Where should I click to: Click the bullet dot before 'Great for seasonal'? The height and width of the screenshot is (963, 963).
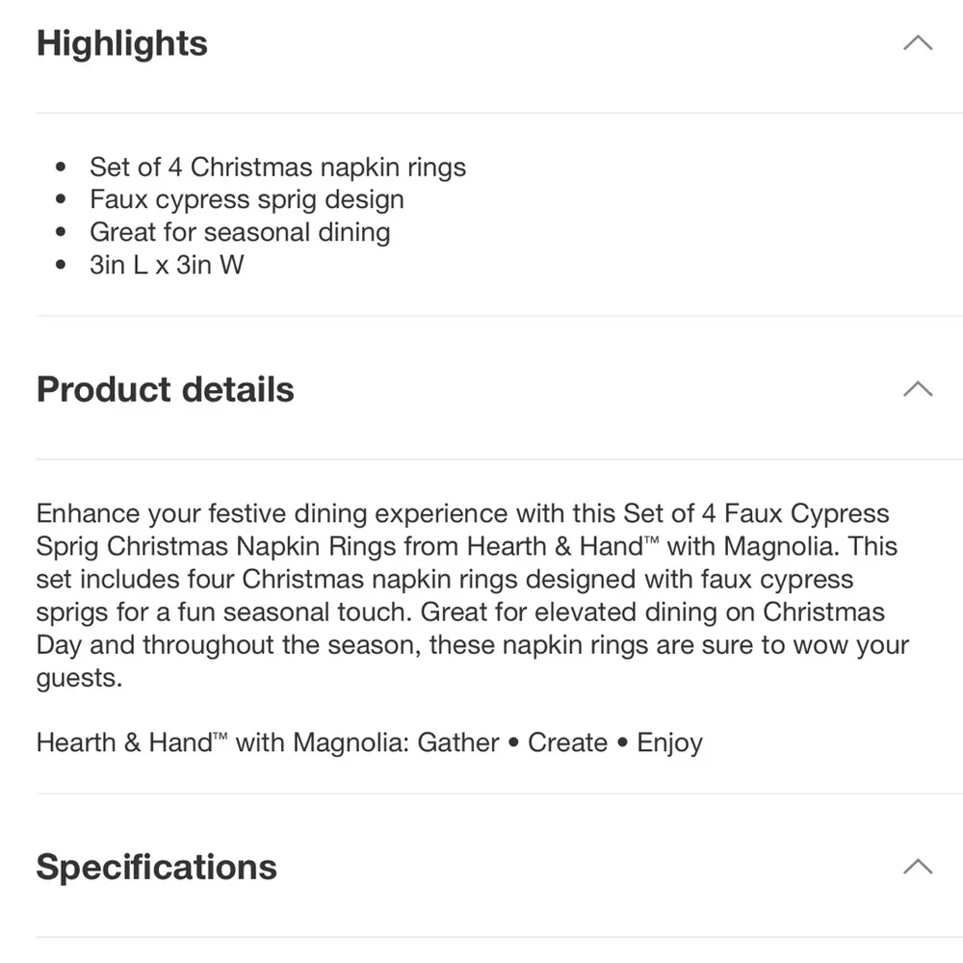60,232
